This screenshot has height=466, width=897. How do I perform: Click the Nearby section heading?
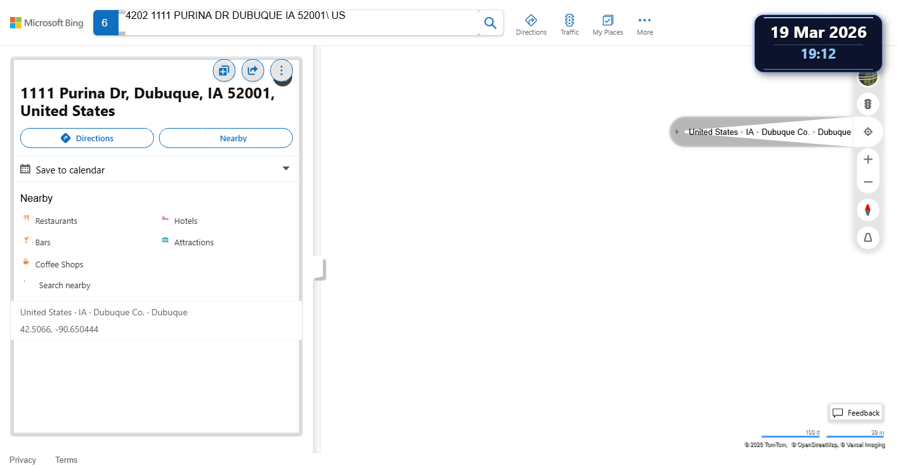(37, 198)
